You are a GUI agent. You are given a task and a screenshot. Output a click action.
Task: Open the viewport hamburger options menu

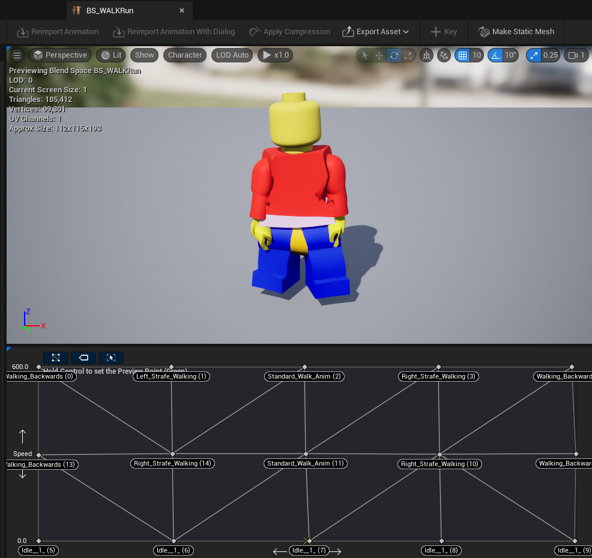pos(17,55)
